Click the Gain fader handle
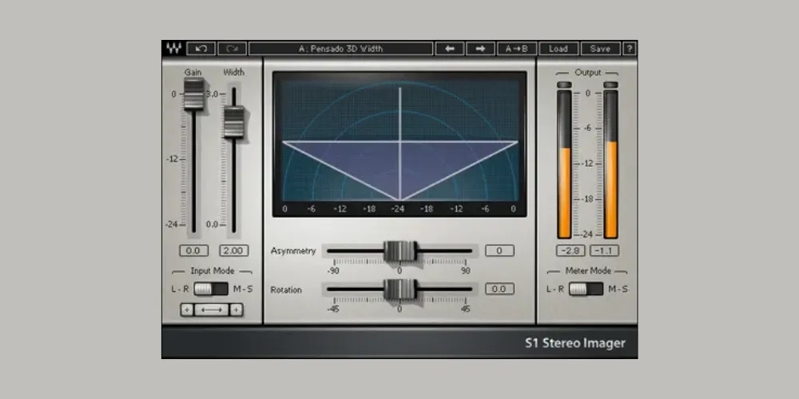Image resolution: width=799 pixels, height=399 pixels. 193,93
